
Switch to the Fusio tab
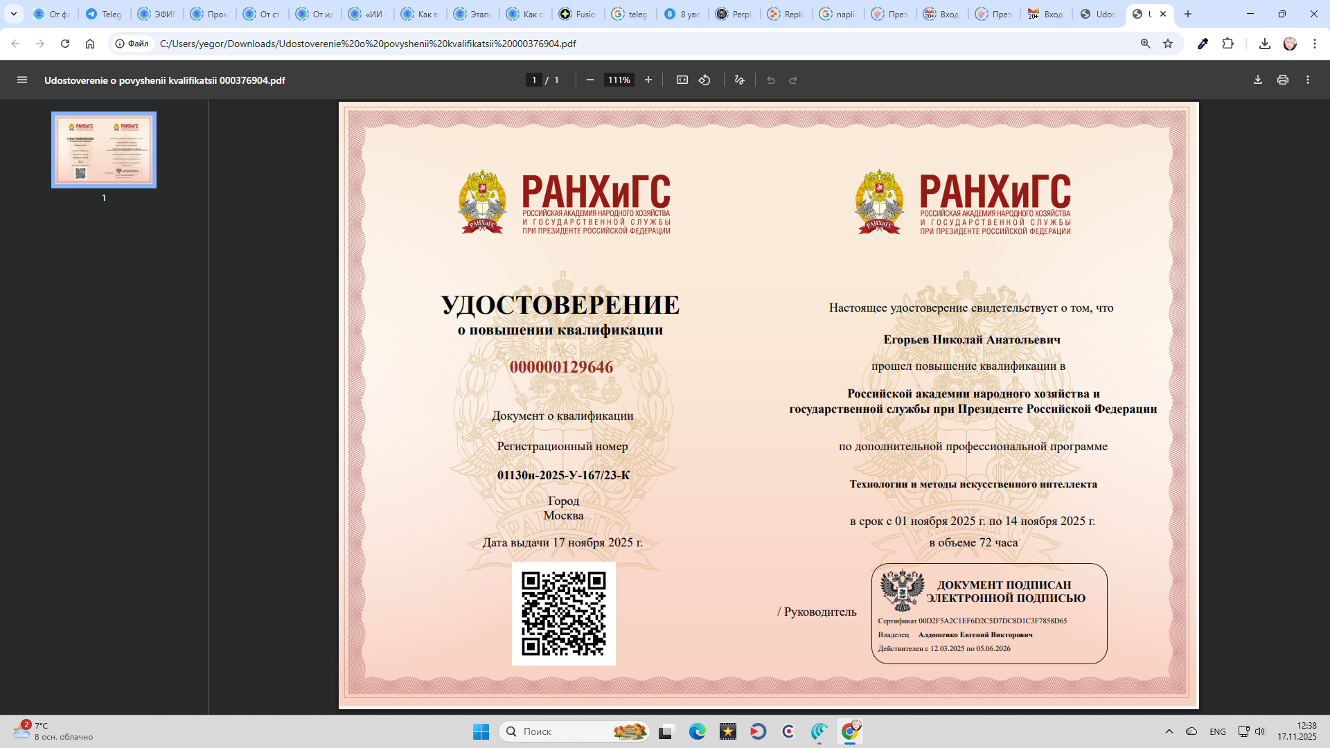coord(578,14)
